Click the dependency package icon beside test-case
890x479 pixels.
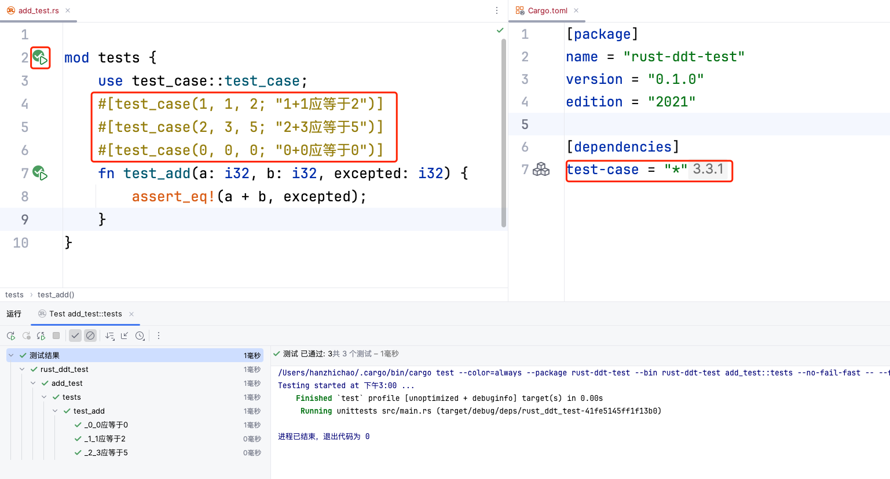click(541, 170)
